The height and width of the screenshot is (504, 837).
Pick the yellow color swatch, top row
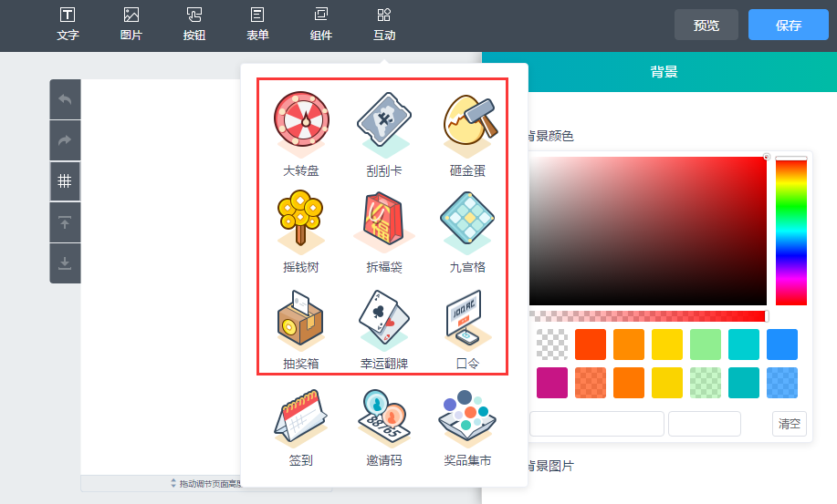pyautogui.click(x=667, y=345)
